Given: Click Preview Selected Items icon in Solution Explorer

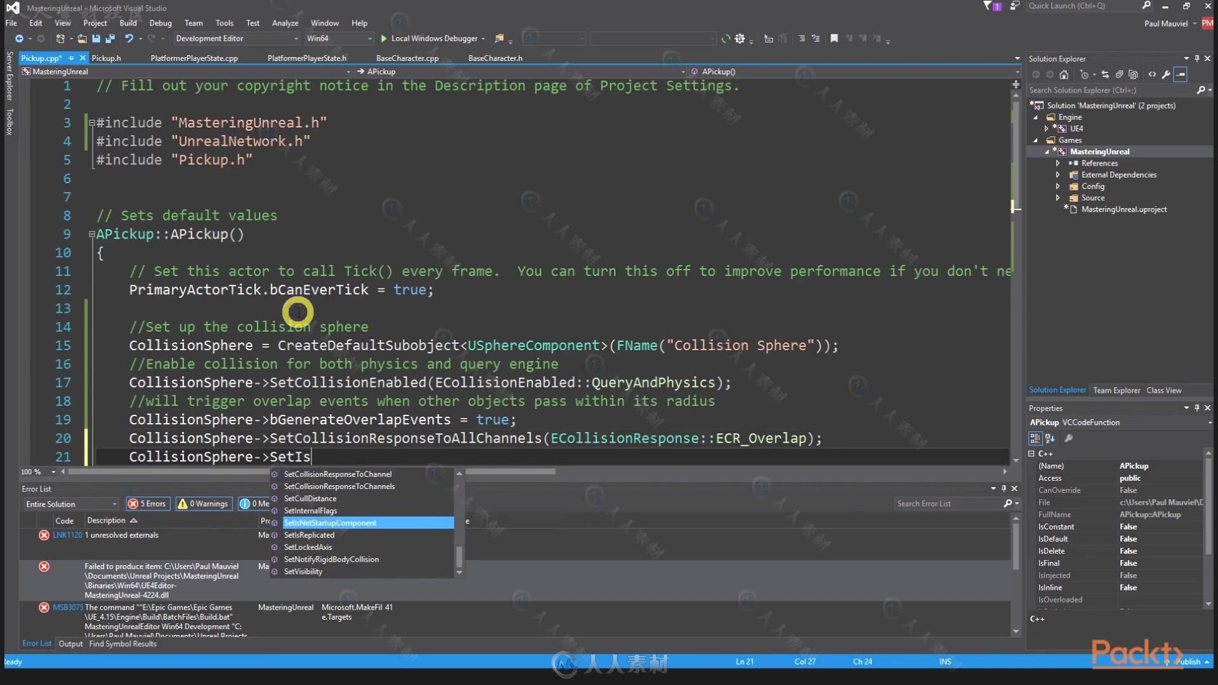Looking at the screenshot, I should click(1180, 74).
